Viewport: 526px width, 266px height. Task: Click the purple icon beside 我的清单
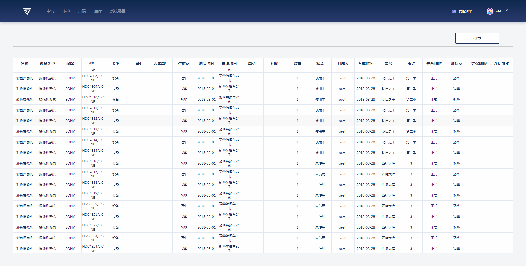click(x=454, y=11)
